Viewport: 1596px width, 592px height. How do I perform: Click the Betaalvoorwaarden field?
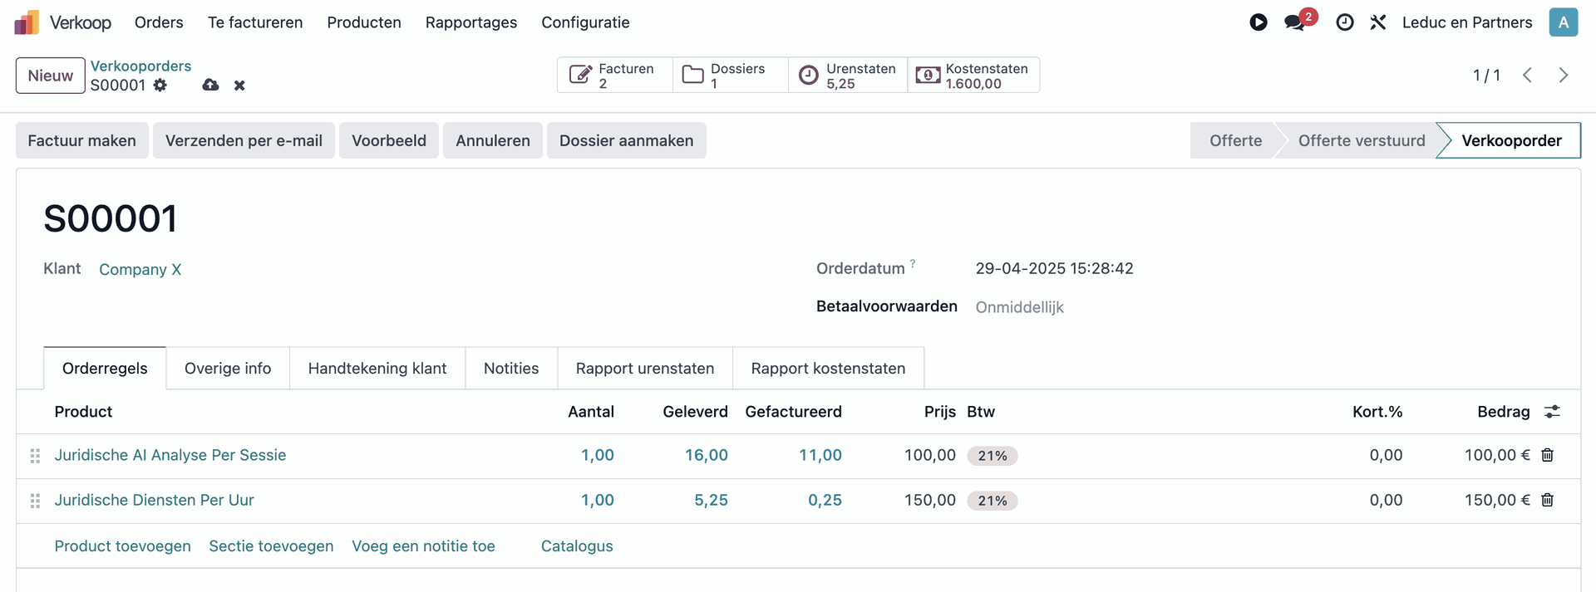pos(1019,307)
